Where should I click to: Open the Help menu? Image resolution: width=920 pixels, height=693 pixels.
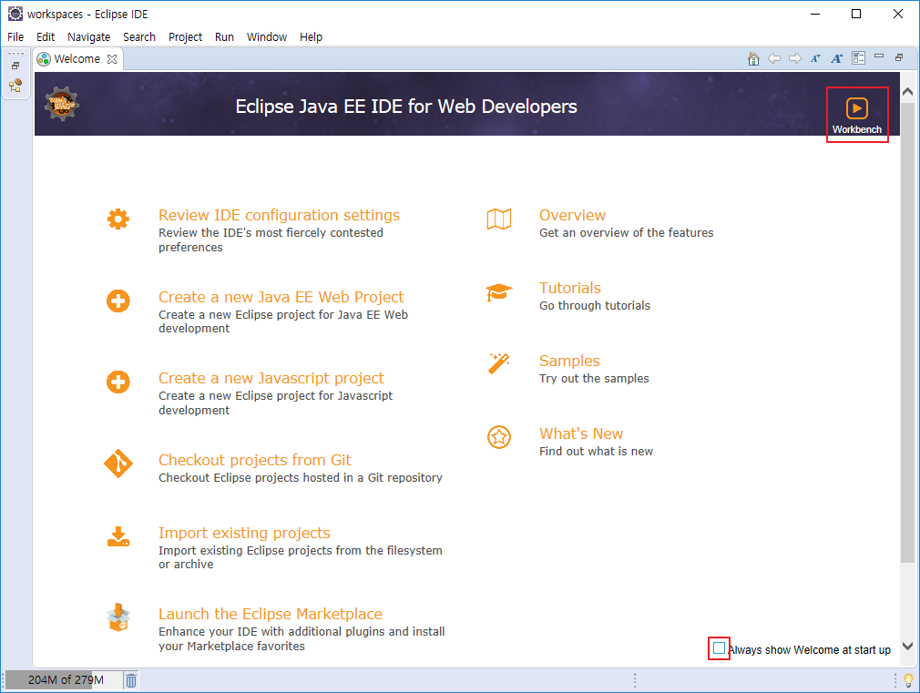(x=311, y=37)
